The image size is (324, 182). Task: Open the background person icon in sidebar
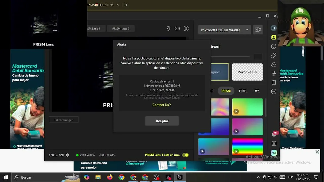pyautogui.click(x=274, y=37)
